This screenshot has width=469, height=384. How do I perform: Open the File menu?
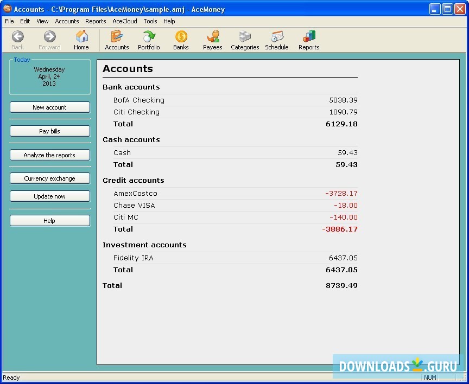tap(9, 21)
